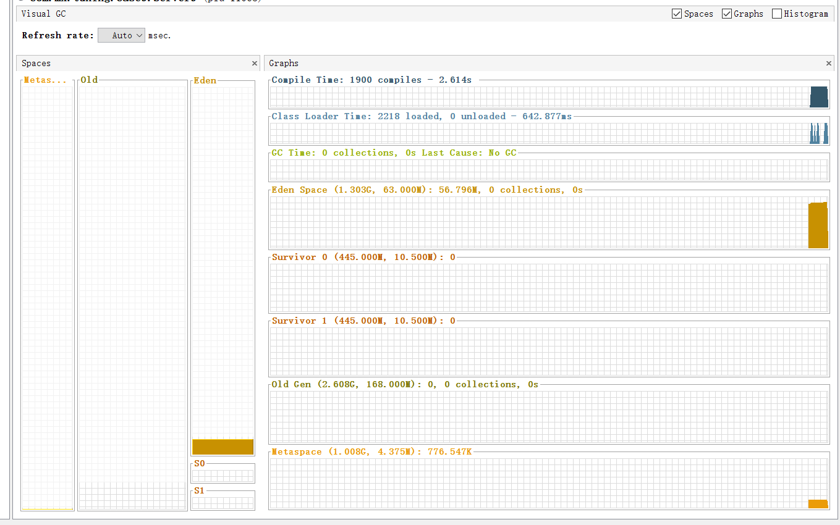
Task: Open the Refresh rate Auto dropdown
Action: (x=122, y=35)
